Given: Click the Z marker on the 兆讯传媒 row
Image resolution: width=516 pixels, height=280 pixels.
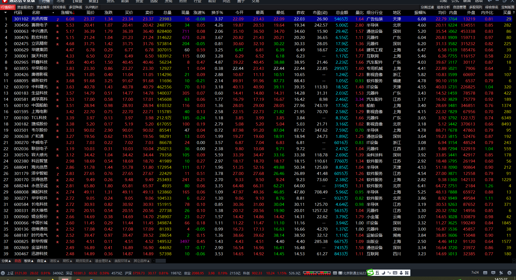Looking at the screenshot, I should point(58,20).
